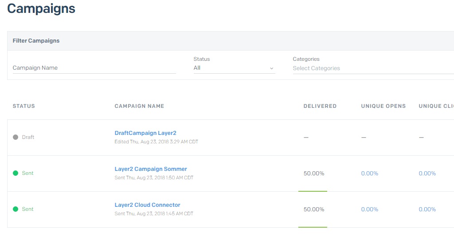Screen dimensions: 454x249
Task: View unique clicks for Layer2 Campaign Sommer
Action: 427,174
